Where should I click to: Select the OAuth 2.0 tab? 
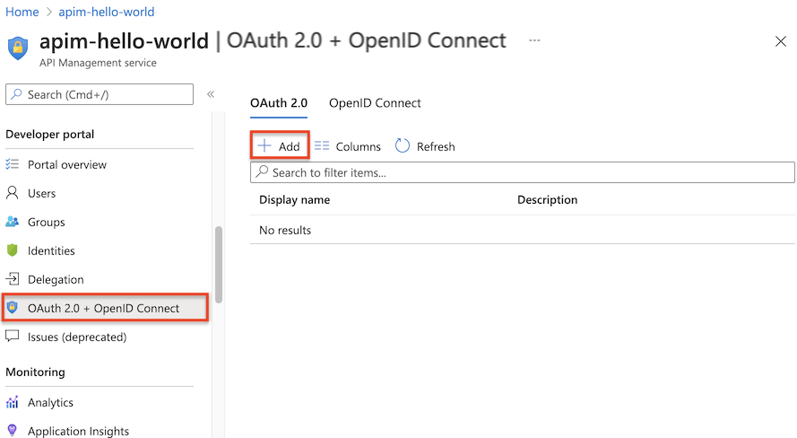[278, 103]
